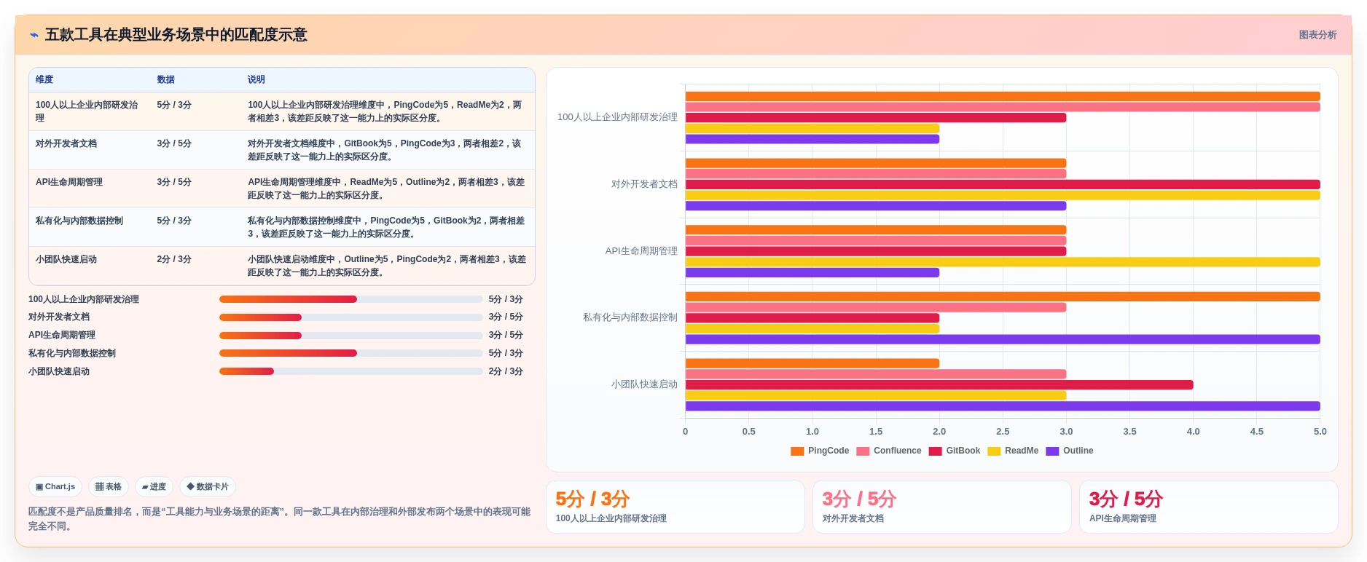Select table row API生命周期管理

click(282, 189)
